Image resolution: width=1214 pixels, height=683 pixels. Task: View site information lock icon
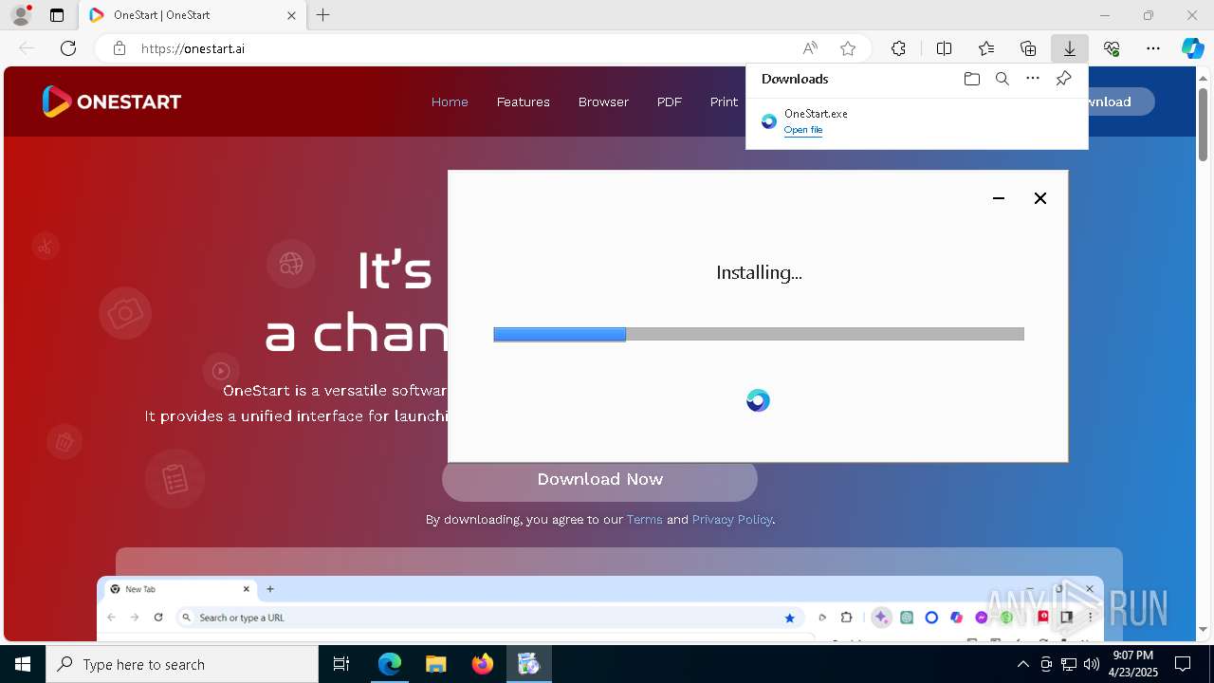[x=120, y=48]
